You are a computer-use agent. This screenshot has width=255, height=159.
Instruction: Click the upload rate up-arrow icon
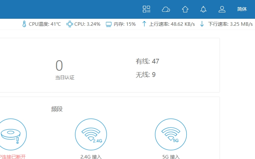pos(144,24)
